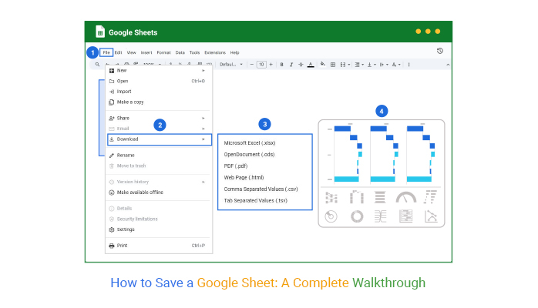Collapse the toolbar with the up chevron
Image resolution: width=538 pixels, height=308 pixels.
pyautogui.click(x=448, y=65)
